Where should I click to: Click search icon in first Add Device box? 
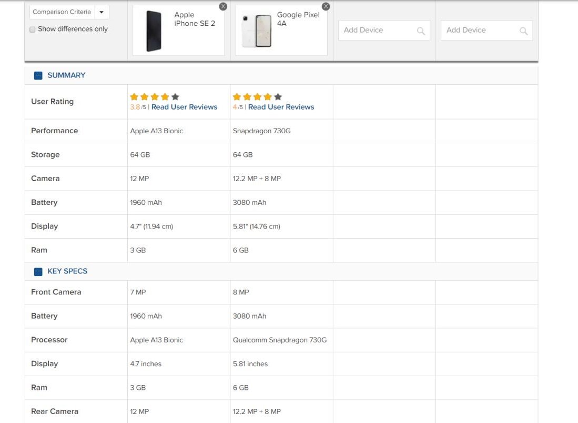click(421, 31)
